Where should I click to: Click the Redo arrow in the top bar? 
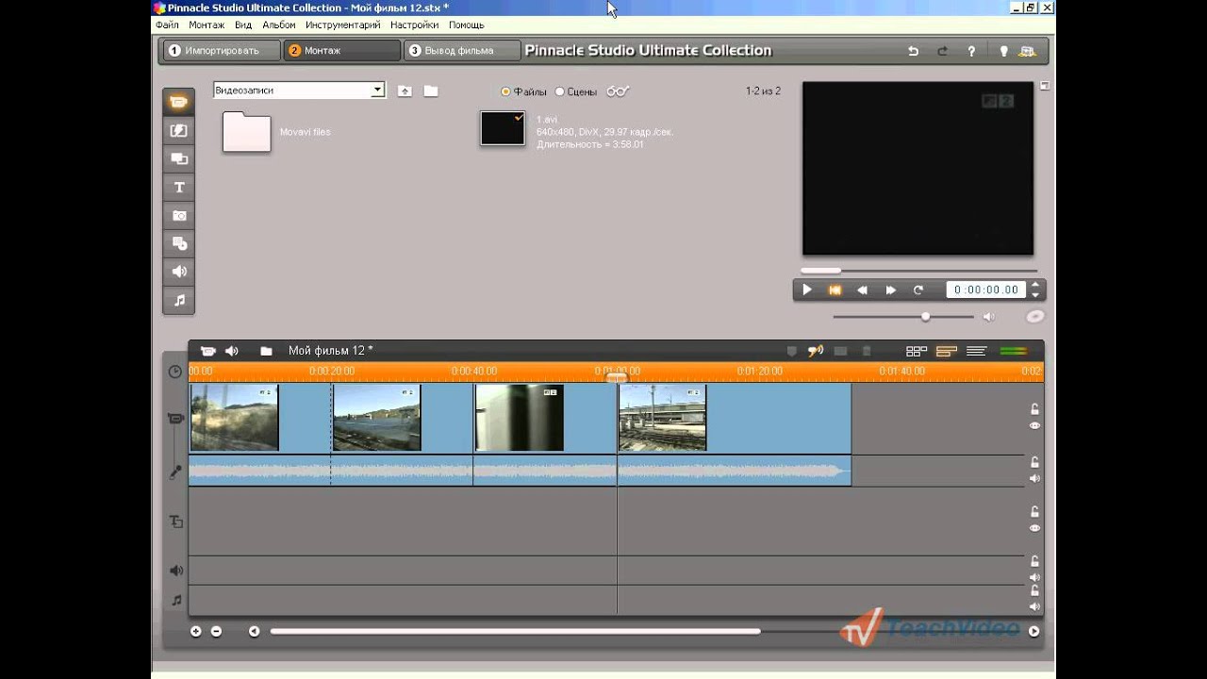(x=942, y=51)
